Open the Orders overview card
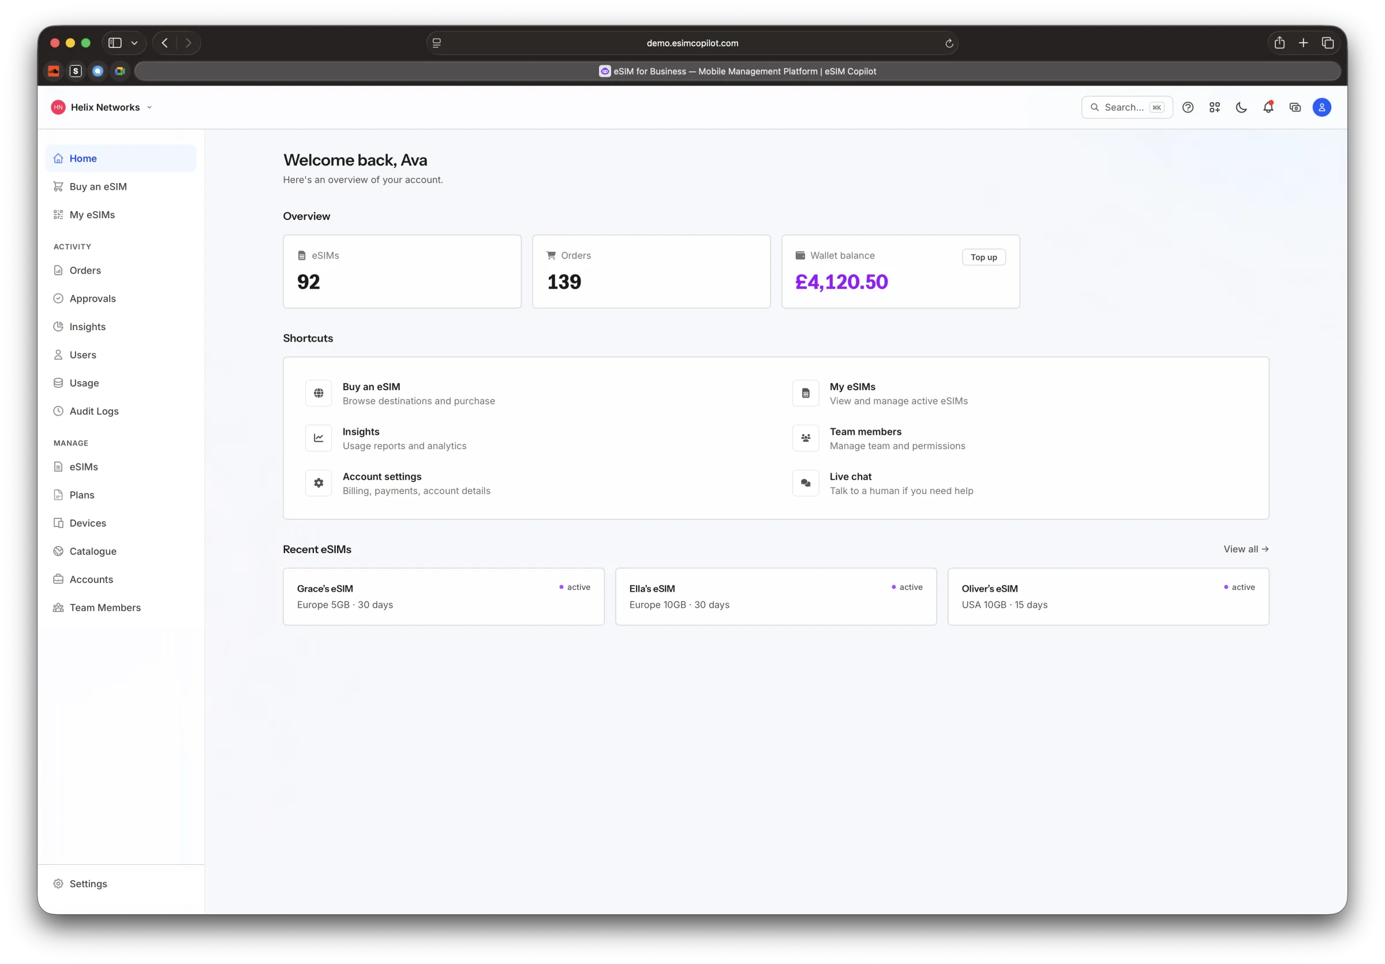Viewport: 1385px width, 964px height. (x=651, y=271)
